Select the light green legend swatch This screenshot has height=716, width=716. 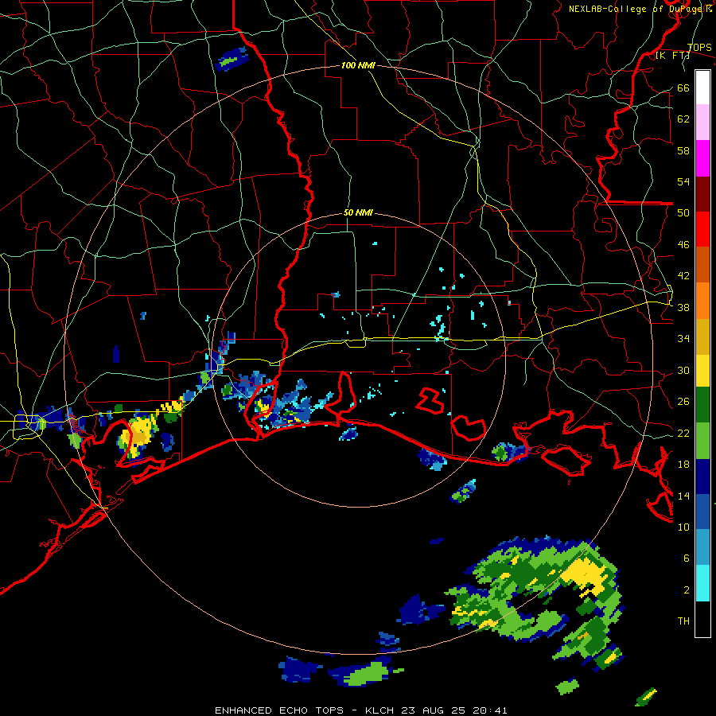702,441
